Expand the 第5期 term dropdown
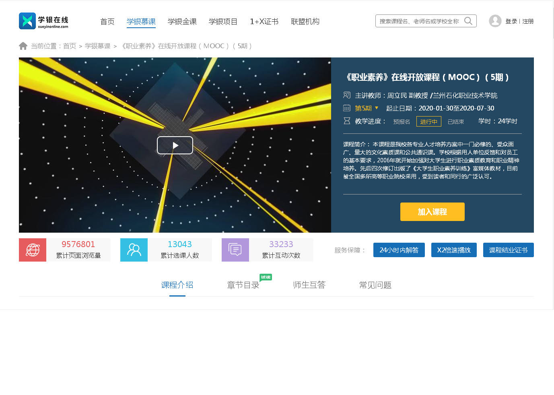 click(x=377, y=108)
